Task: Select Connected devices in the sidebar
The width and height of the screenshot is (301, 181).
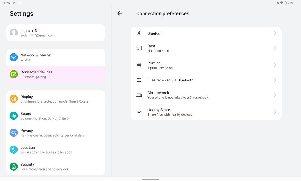Action: click(56, 74)
